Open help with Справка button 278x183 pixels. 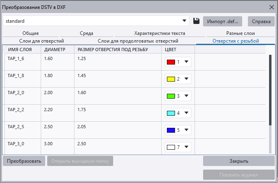click(261, 22)
